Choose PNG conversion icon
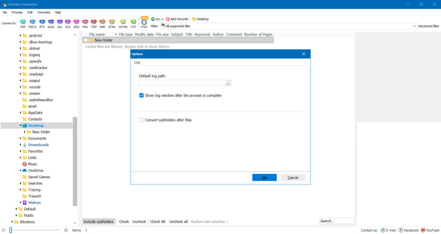 (x=85, y=24)
